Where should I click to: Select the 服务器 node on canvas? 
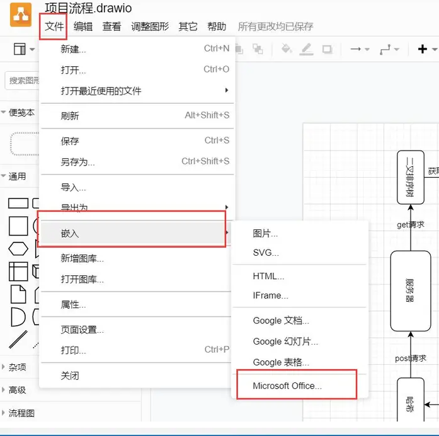pos(411,291)
